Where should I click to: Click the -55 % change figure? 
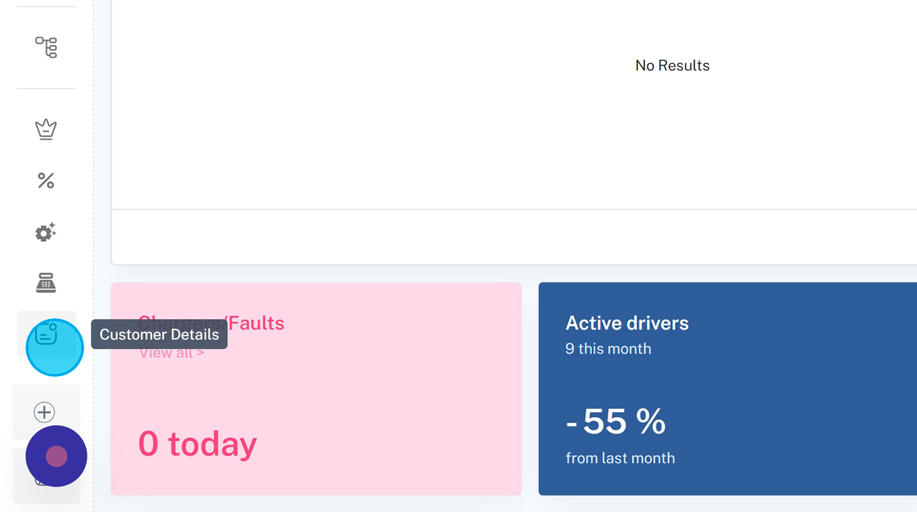(616, 422)
